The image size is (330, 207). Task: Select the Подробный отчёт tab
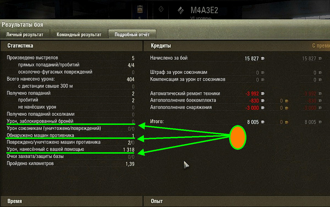click(132, 34)
